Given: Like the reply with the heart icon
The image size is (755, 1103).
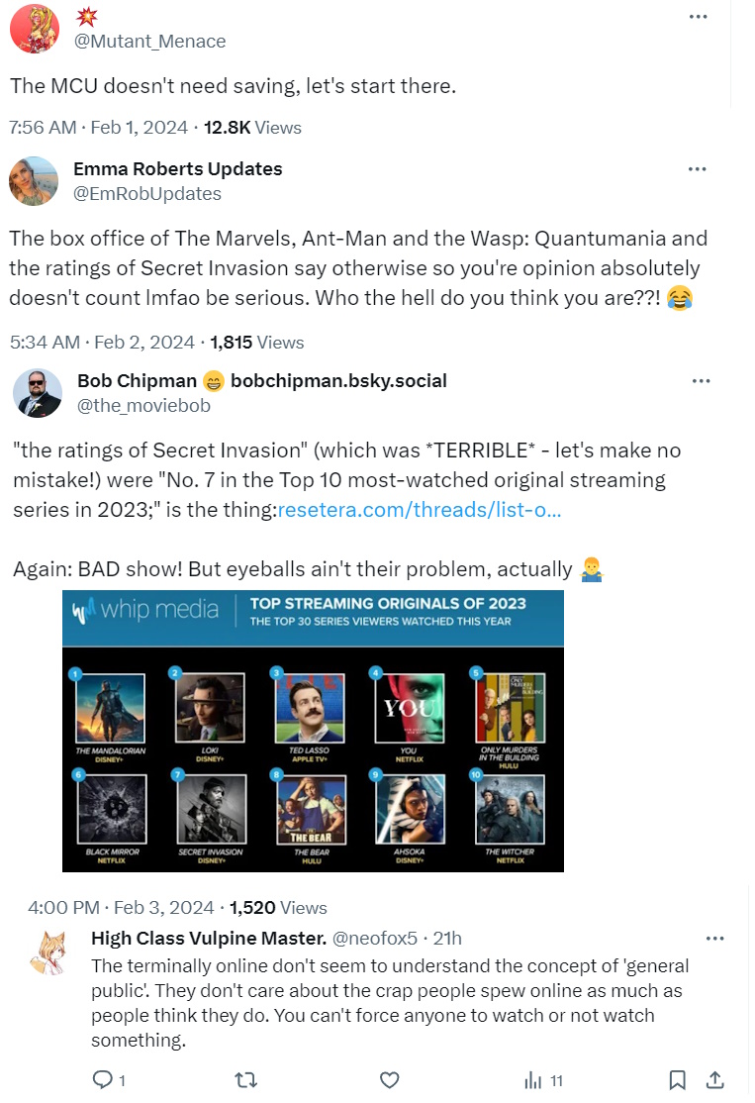Looking at the screenshot, I should click(x=390, y=1080).
